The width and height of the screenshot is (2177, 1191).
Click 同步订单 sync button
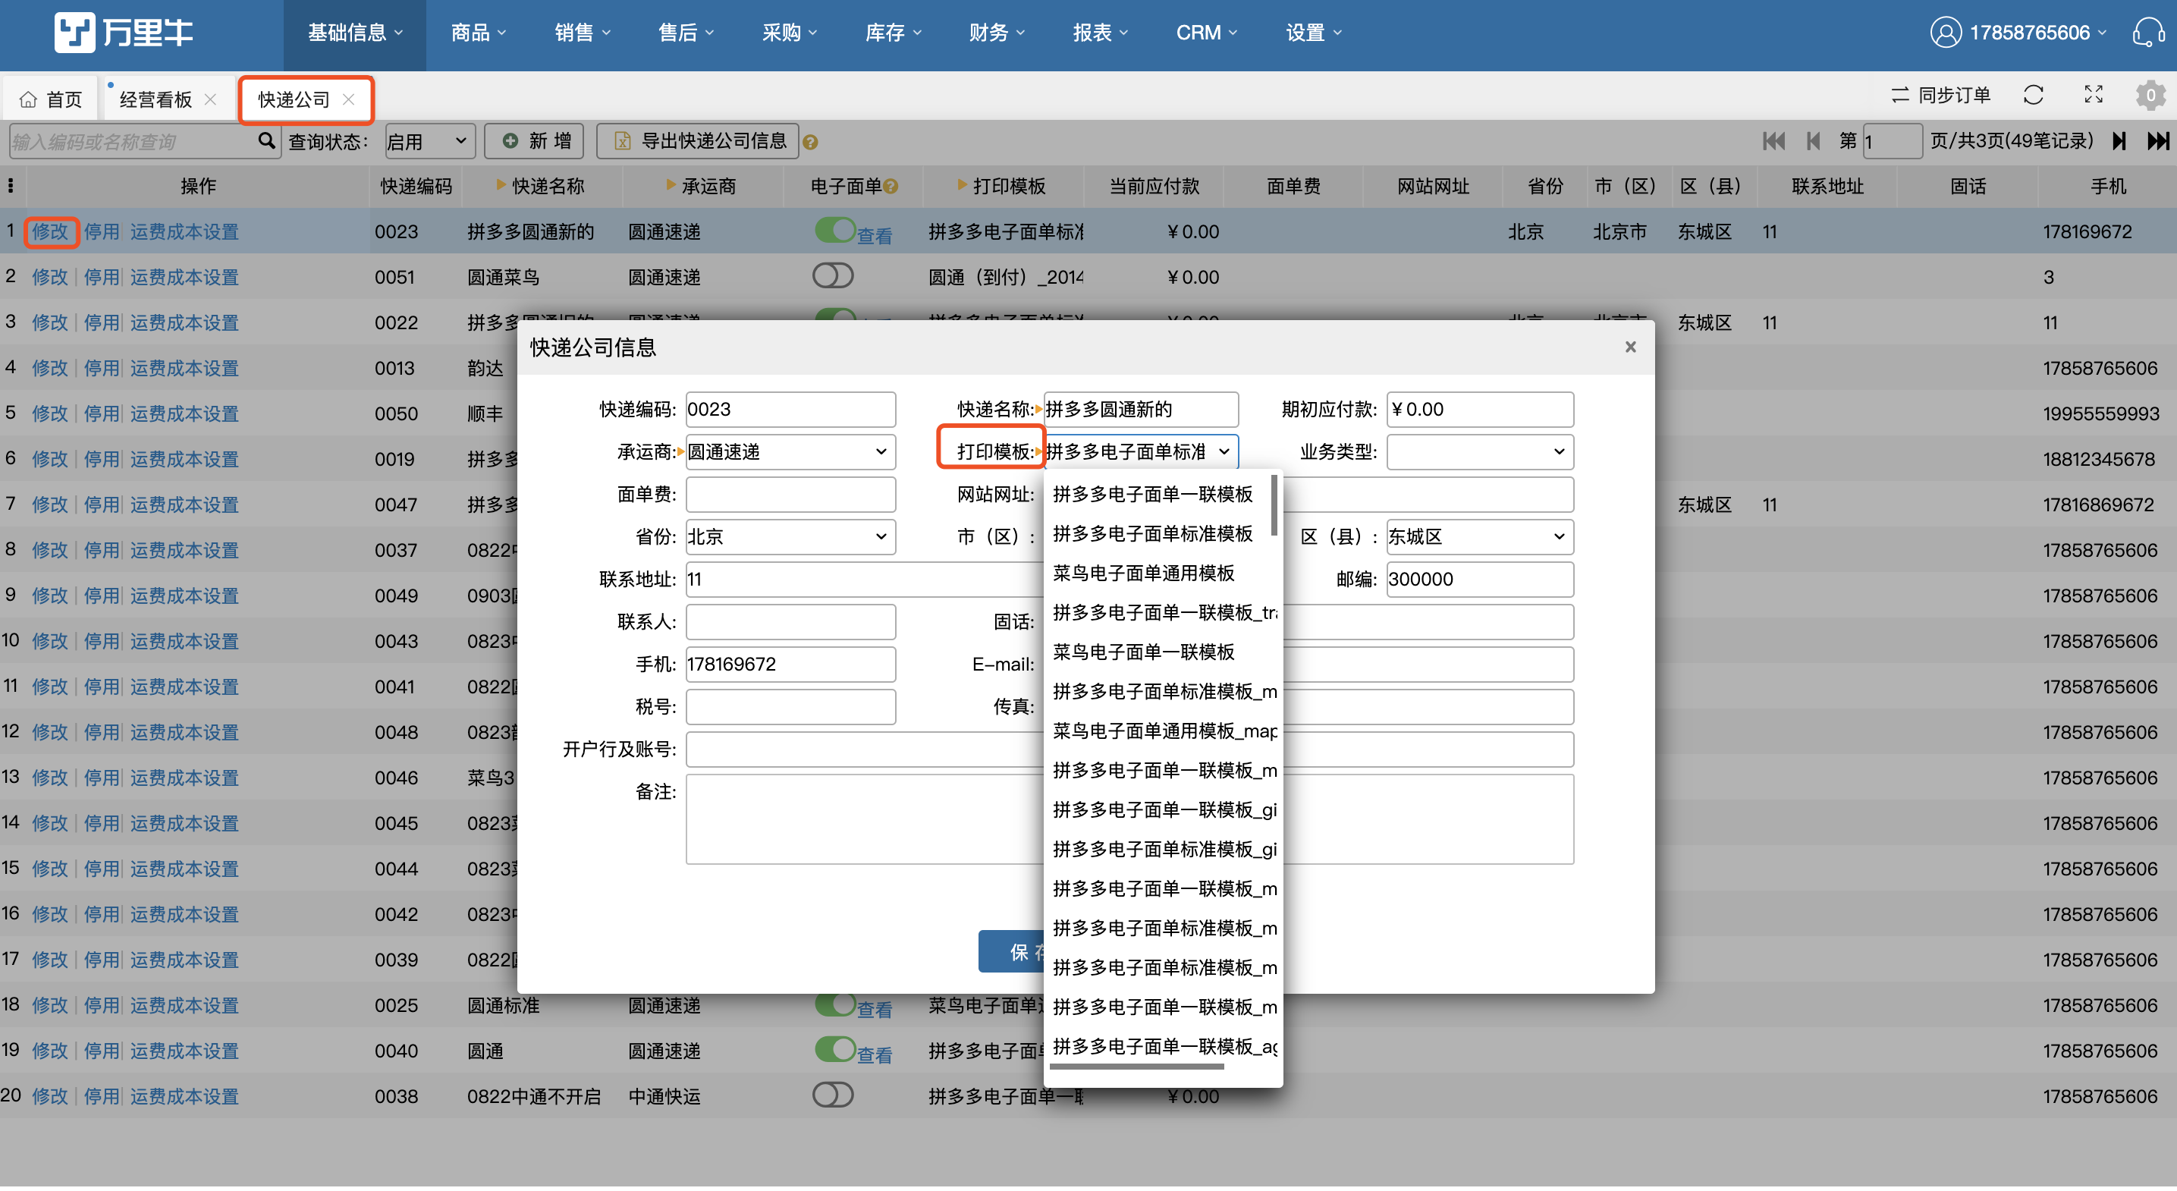pyautogui.click(x=1940, y=95)
